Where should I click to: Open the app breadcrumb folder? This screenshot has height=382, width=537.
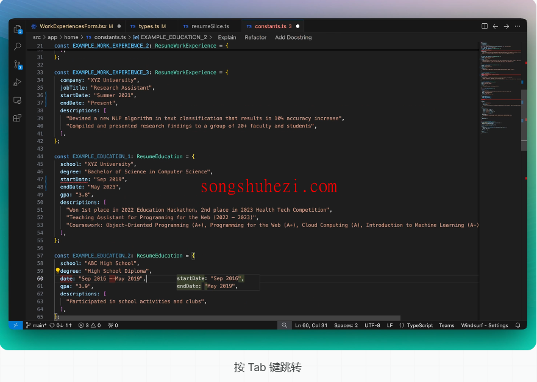(x=52, y=37)
